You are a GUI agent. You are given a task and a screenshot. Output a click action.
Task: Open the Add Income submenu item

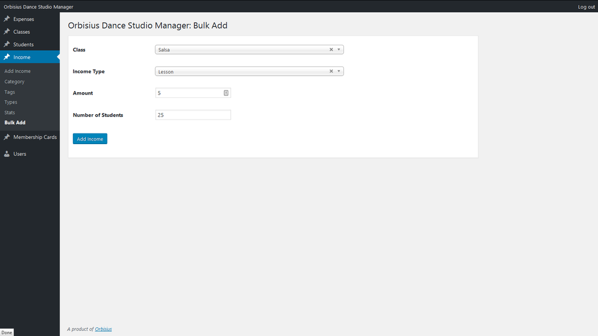[18, 71]
